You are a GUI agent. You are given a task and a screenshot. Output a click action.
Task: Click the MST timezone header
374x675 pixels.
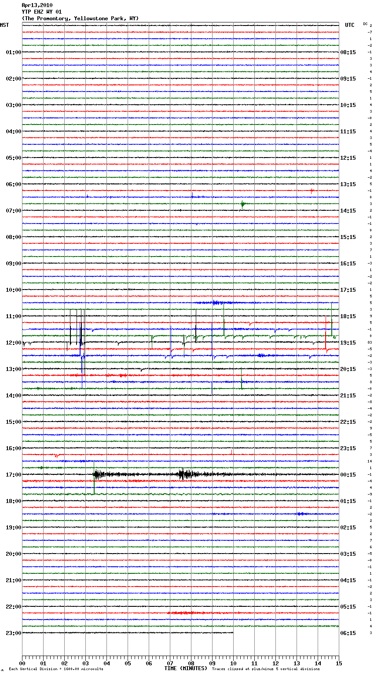(x=4, y=25)
